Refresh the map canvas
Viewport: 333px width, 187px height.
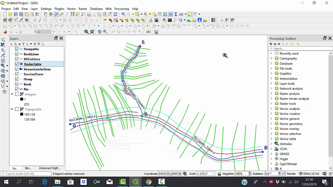pos(115,14)
